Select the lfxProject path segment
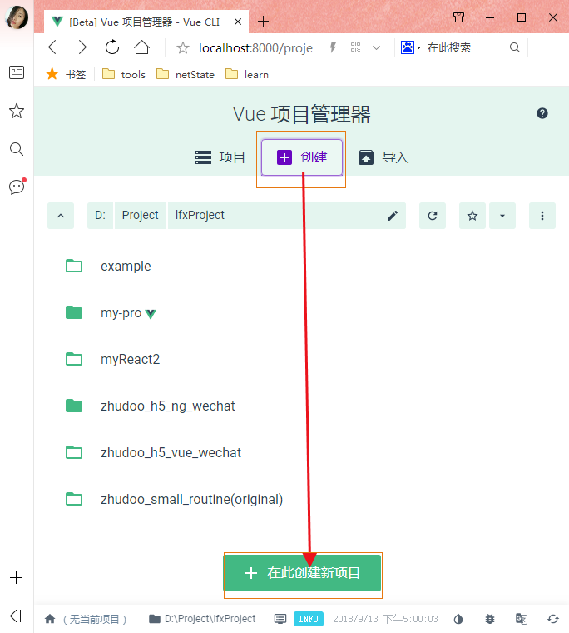This screenshot has width=569, height=633. click(200, 216)
